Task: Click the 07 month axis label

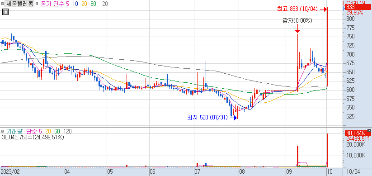Action: [x=198, y=171]
